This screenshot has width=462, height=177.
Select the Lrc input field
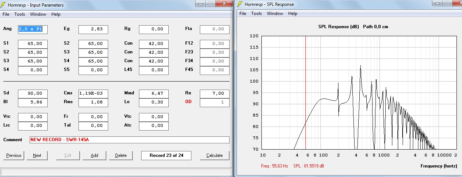point(33,126)
